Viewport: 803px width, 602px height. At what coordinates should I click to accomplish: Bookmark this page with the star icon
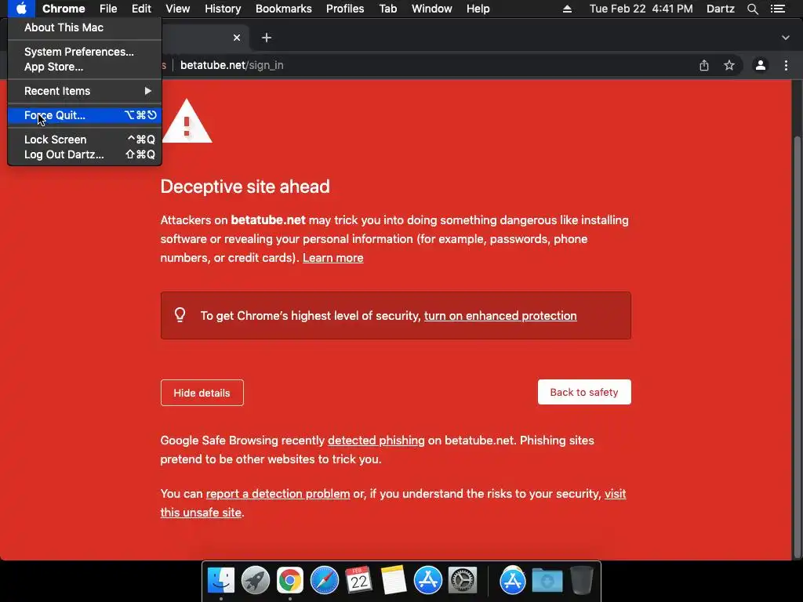729,65
